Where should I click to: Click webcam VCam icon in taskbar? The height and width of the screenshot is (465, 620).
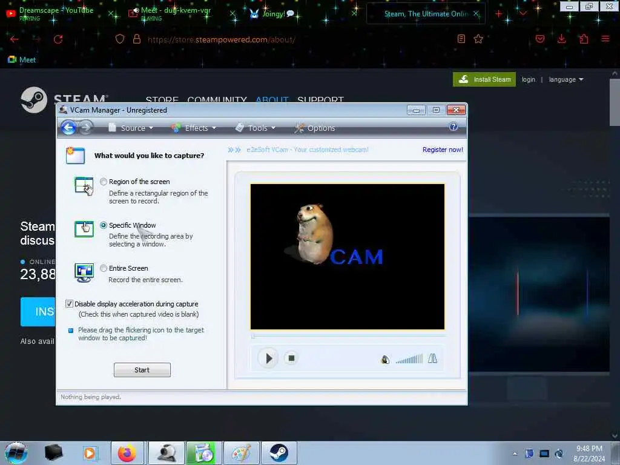[x=167, y=453]
